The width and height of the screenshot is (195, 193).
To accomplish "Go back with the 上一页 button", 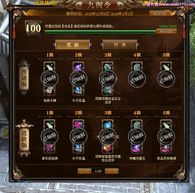I will click(x=84, y=171).
